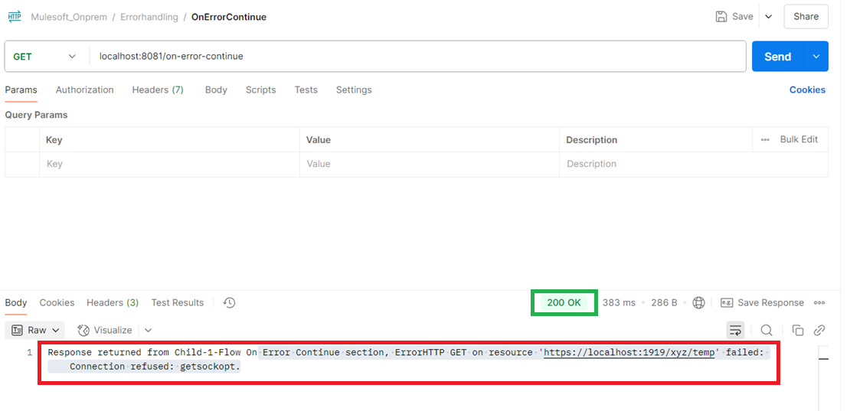Open the three-dot menu beside Save Response

click(819, 303)
